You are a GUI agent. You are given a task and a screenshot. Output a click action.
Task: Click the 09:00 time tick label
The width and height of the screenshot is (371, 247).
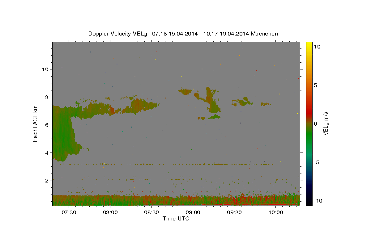pos(193,213)
